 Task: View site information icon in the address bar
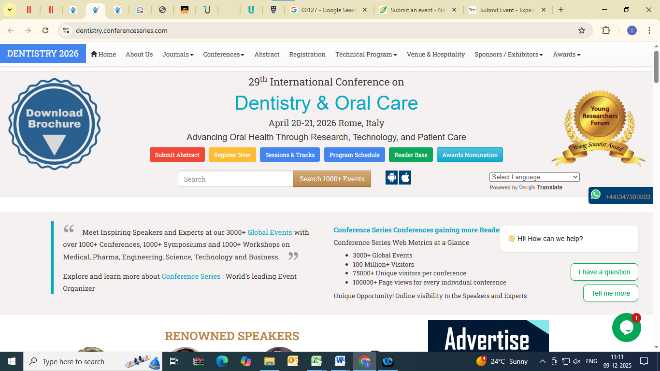click(67, 30)
